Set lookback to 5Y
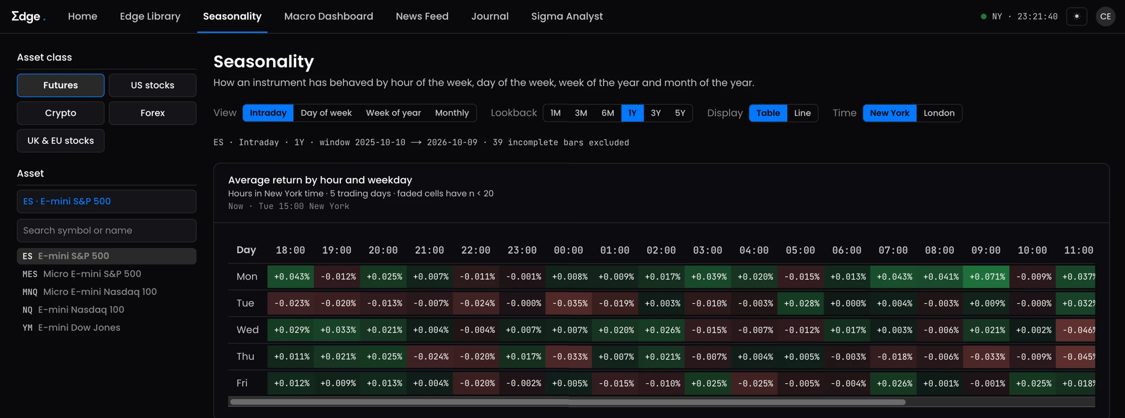 click(x=680, y=113)
